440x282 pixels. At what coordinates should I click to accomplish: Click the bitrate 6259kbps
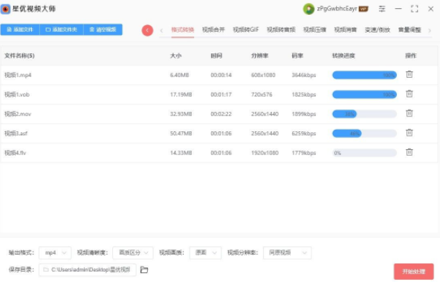[x=304, y=133]
